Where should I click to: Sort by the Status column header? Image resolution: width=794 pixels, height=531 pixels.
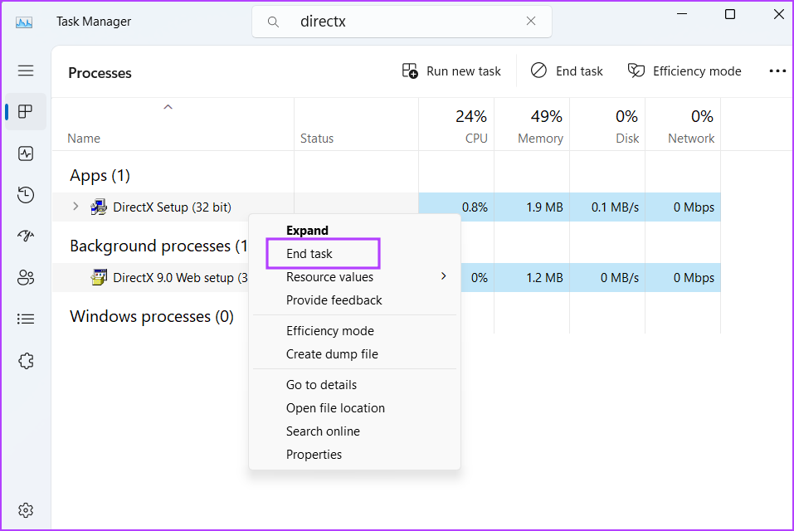click(317, 139)
